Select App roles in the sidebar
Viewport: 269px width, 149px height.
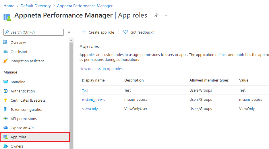tap(18, 137)
